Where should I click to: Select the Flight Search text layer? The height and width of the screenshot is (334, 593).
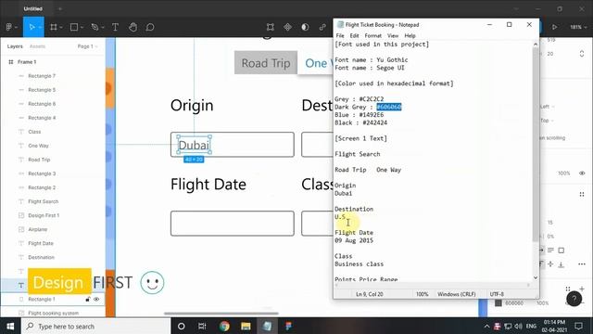click(x=44, y=201)
